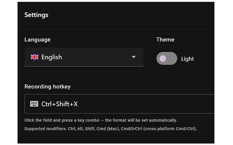The image size is (233, 145).
Task: Select the Ctrl+Shift+X hotkey text
Action: click(59, 104)
